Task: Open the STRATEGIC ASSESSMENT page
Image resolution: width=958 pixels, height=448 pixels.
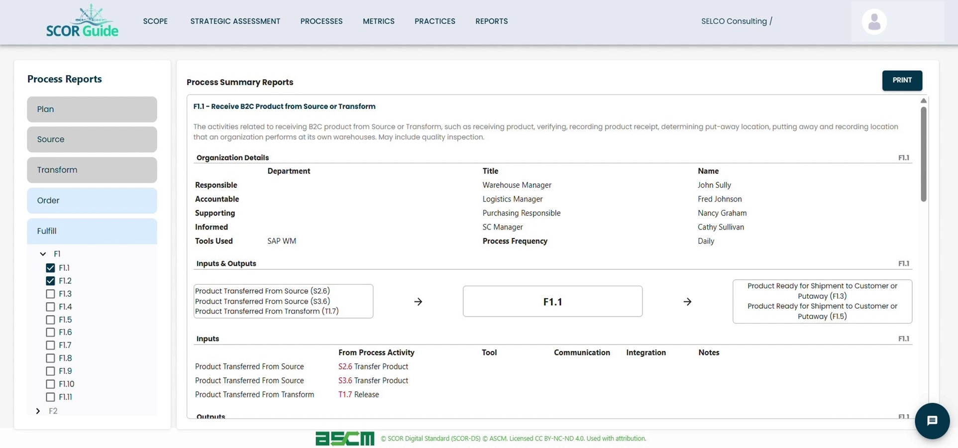Action: 235,21
